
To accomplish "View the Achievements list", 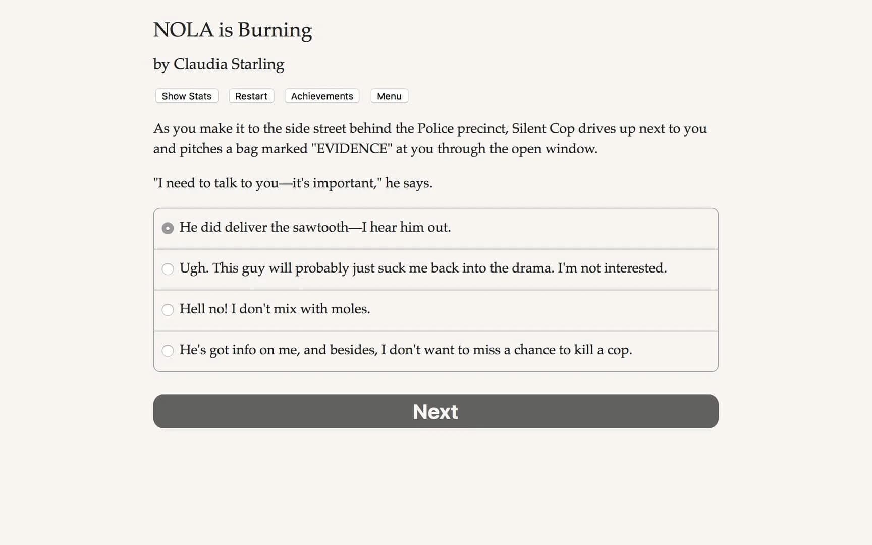I will tap(321, 96).
